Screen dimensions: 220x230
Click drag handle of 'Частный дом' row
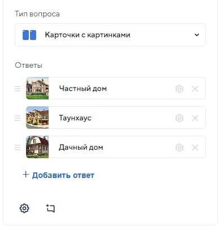18,89
